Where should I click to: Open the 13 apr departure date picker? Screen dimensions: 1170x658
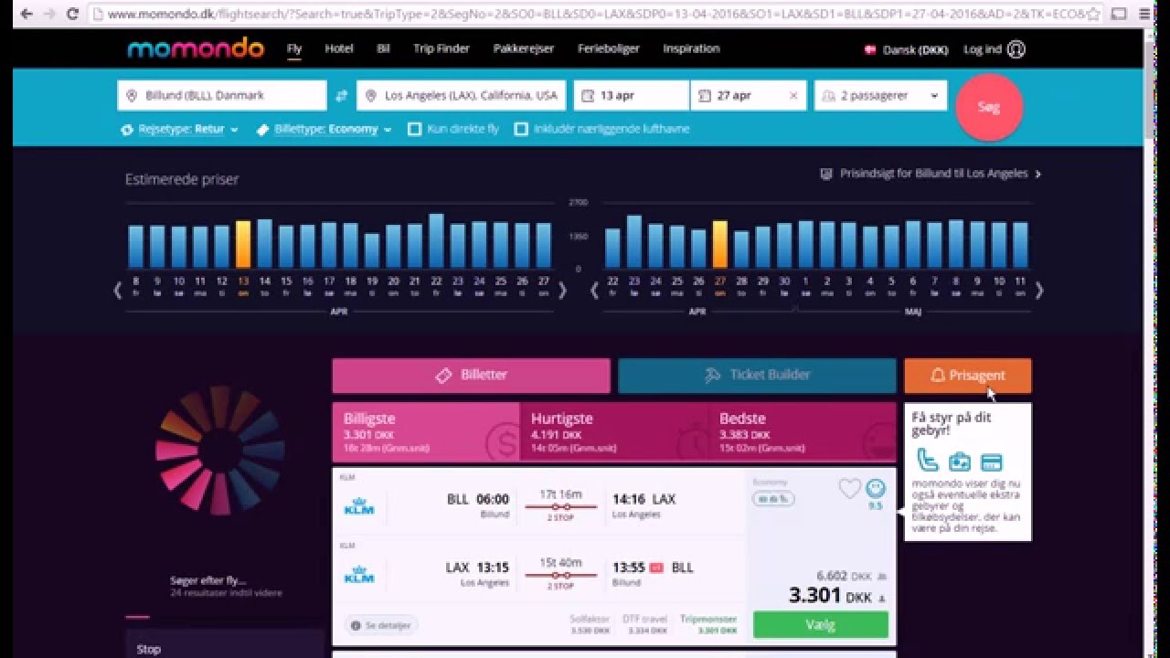point(631,95)
